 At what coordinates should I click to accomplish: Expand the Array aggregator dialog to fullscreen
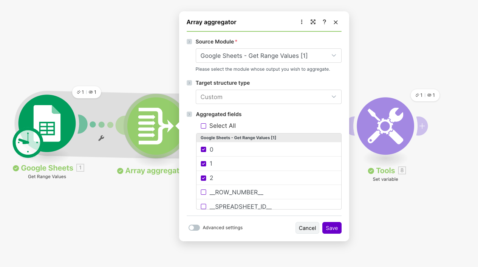(313, 22)
